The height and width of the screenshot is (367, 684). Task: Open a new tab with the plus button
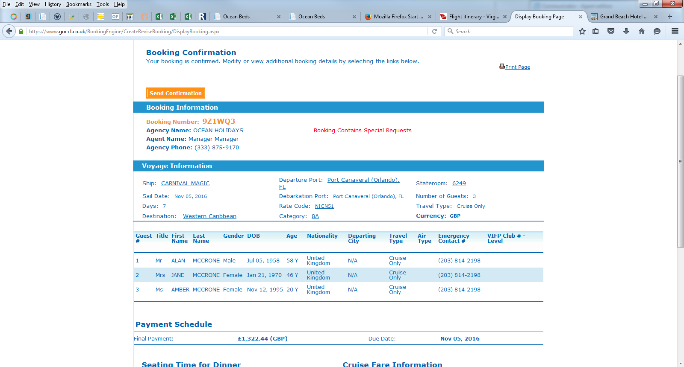(670, 17)
